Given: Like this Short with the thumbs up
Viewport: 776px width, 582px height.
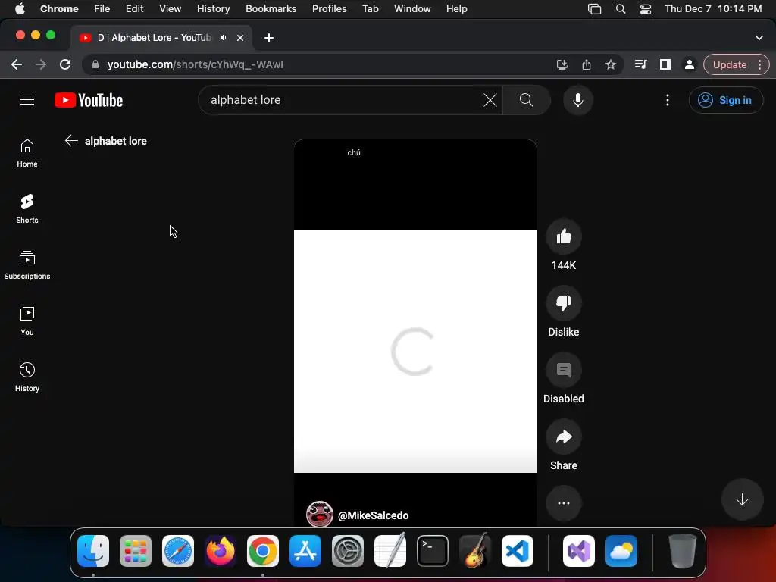Looking at the screenshot, I should (x=564, y=236).
